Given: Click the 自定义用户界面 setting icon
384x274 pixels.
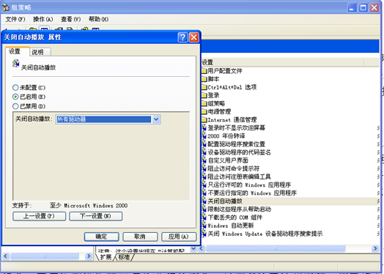Looking at the screenshot, I should [204, 160].
